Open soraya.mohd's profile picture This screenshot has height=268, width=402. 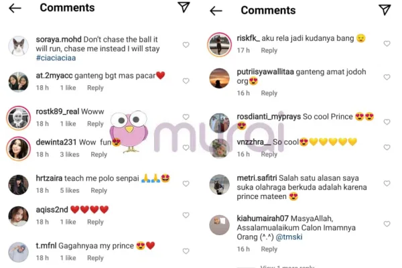[x=18, y=46]
